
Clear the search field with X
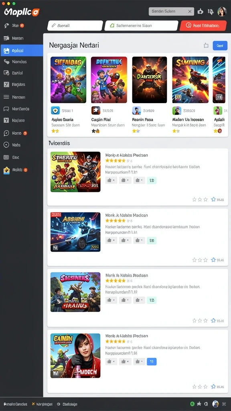pyautogui.click(x=190, y=12)
